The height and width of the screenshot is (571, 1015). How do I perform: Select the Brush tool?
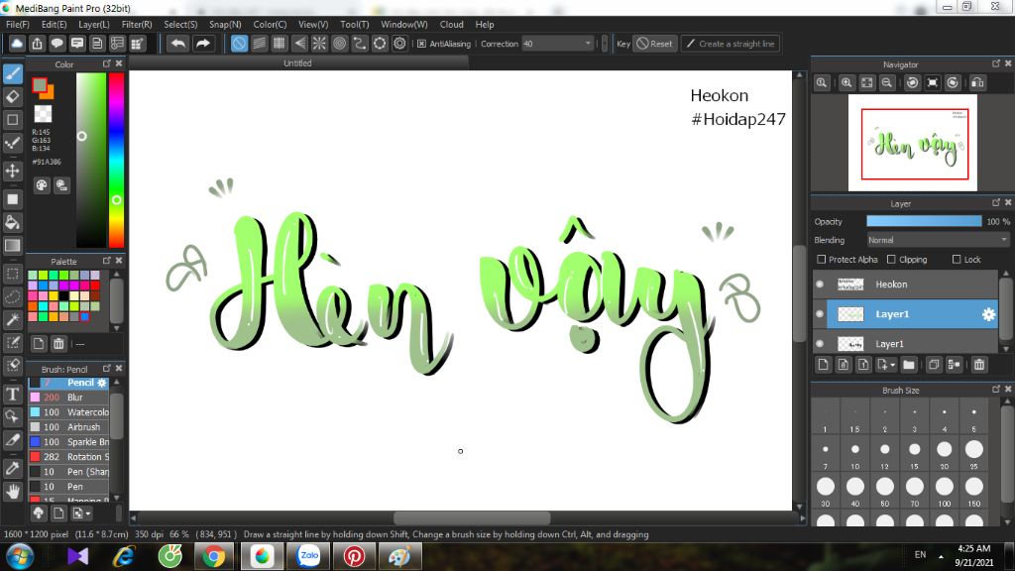[x=12, y=73]
